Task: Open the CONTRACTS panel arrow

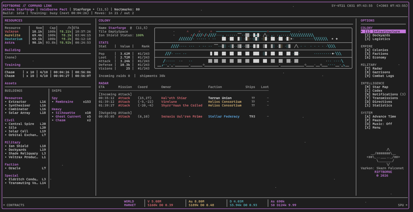Action: click(x=13, y=205)
